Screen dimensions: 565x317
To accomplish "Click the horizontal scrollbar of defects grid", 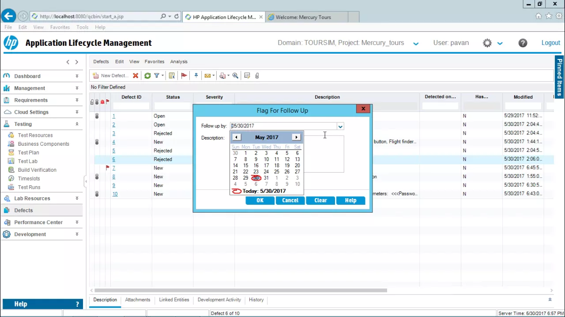I will [241, 291].
